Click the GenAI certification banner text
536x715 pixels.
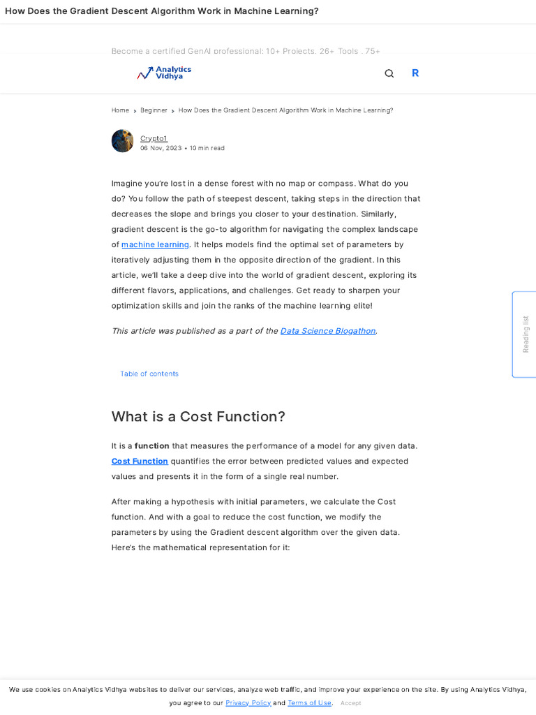click(x=246, y=51)
